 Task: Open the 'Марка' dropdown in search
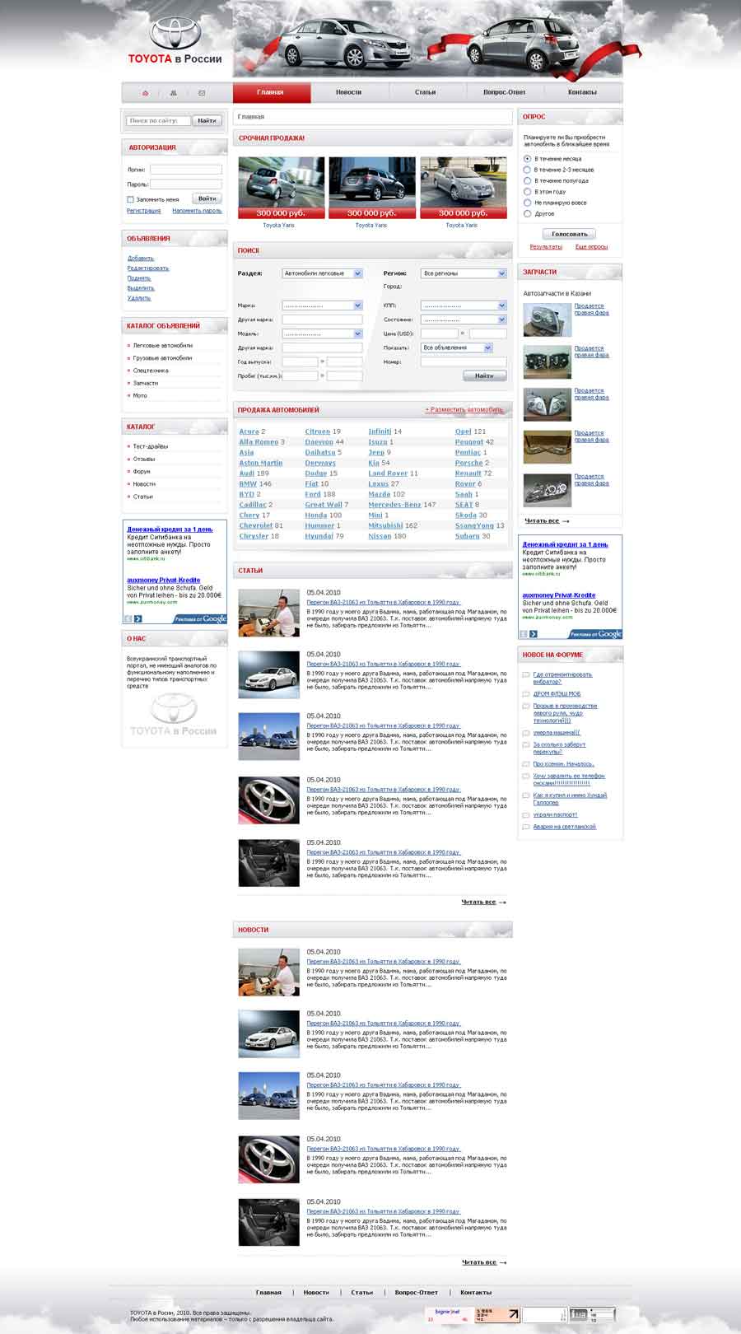[322, 306]
